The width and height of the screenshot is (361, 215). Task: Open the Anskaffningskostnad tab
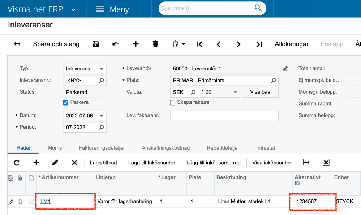click(x=166, y=148)
